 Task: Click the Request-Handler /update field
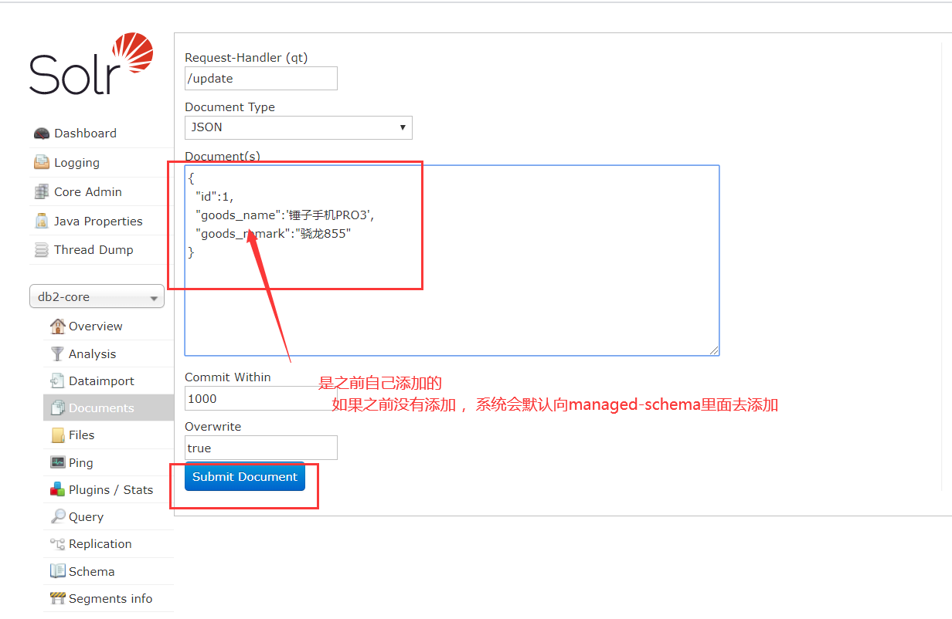(261, 79)
